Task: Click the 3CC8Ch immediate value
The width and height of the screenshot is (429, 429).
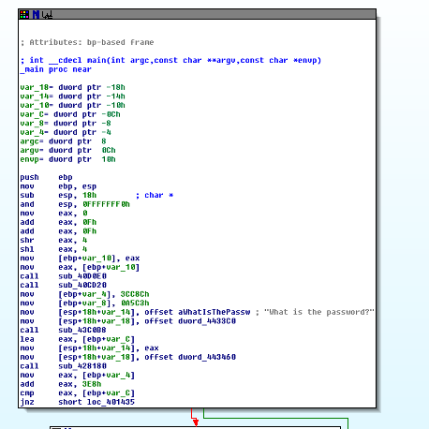Action: pyautogui.click(x=135, y=294)
